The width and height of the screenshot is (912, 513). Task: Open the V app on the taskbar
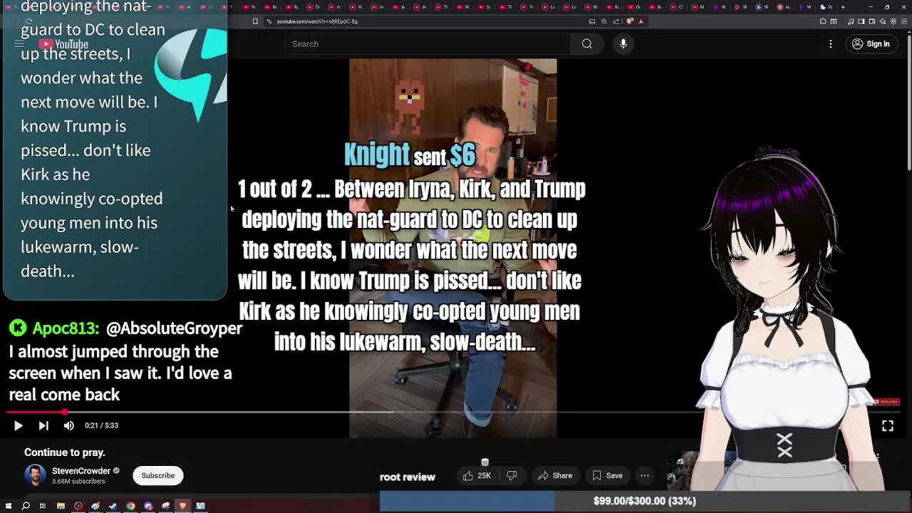click(200, 506)
